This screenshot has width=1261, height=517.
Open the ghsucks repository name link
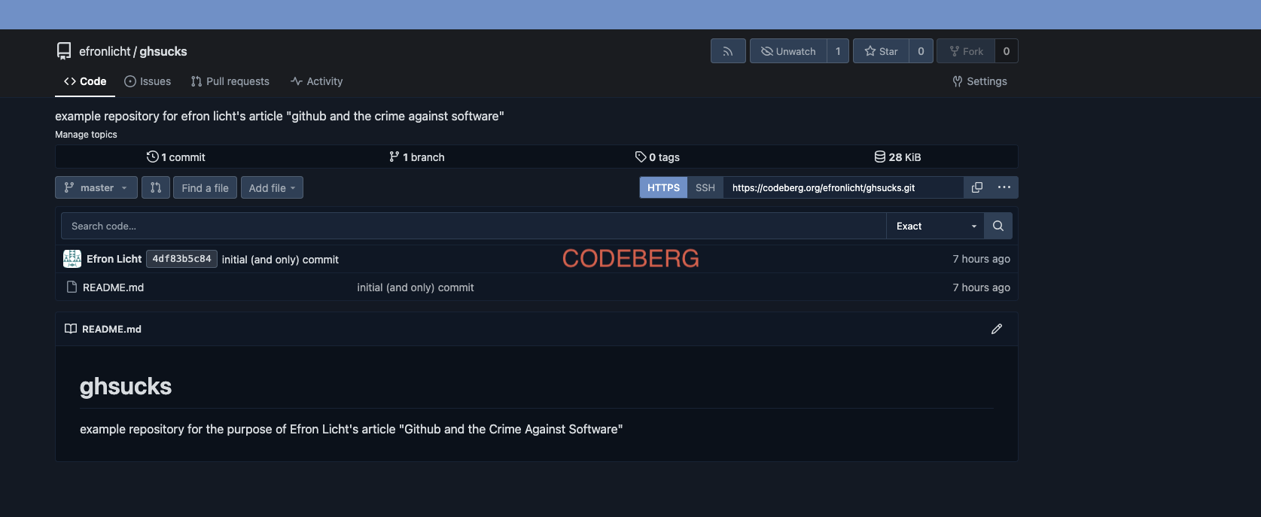pos(163,51)
